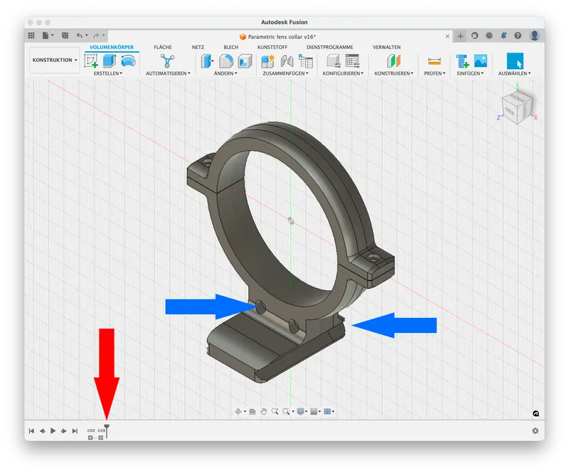Switch to the FLÄCHE tab
This screenshot has width=569, height=473.
click(x=163, y=47)
